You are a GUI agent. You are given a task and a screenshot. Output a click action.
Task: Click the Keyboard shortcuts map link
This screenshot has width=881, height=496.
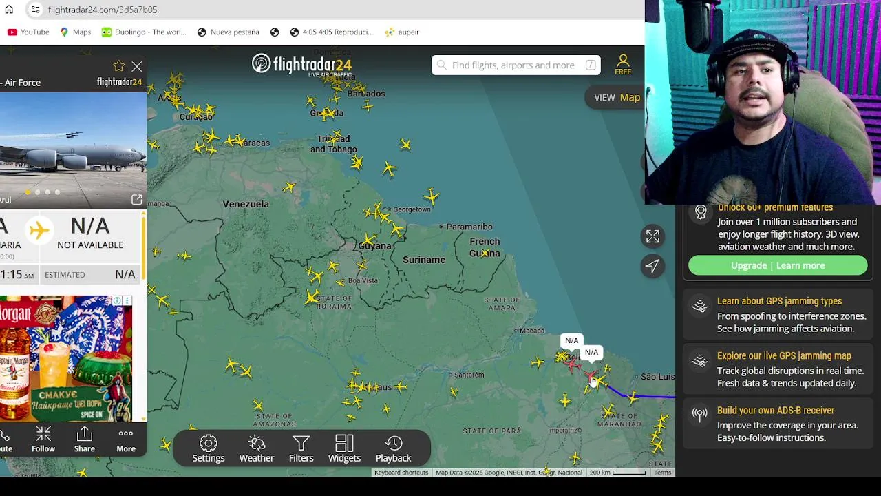click(x=401, y=473)
